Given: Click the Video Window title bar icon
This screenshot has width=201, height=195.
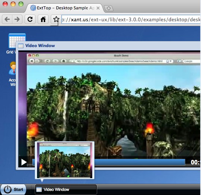Looking at the screenshot, I should coord(21,46).
